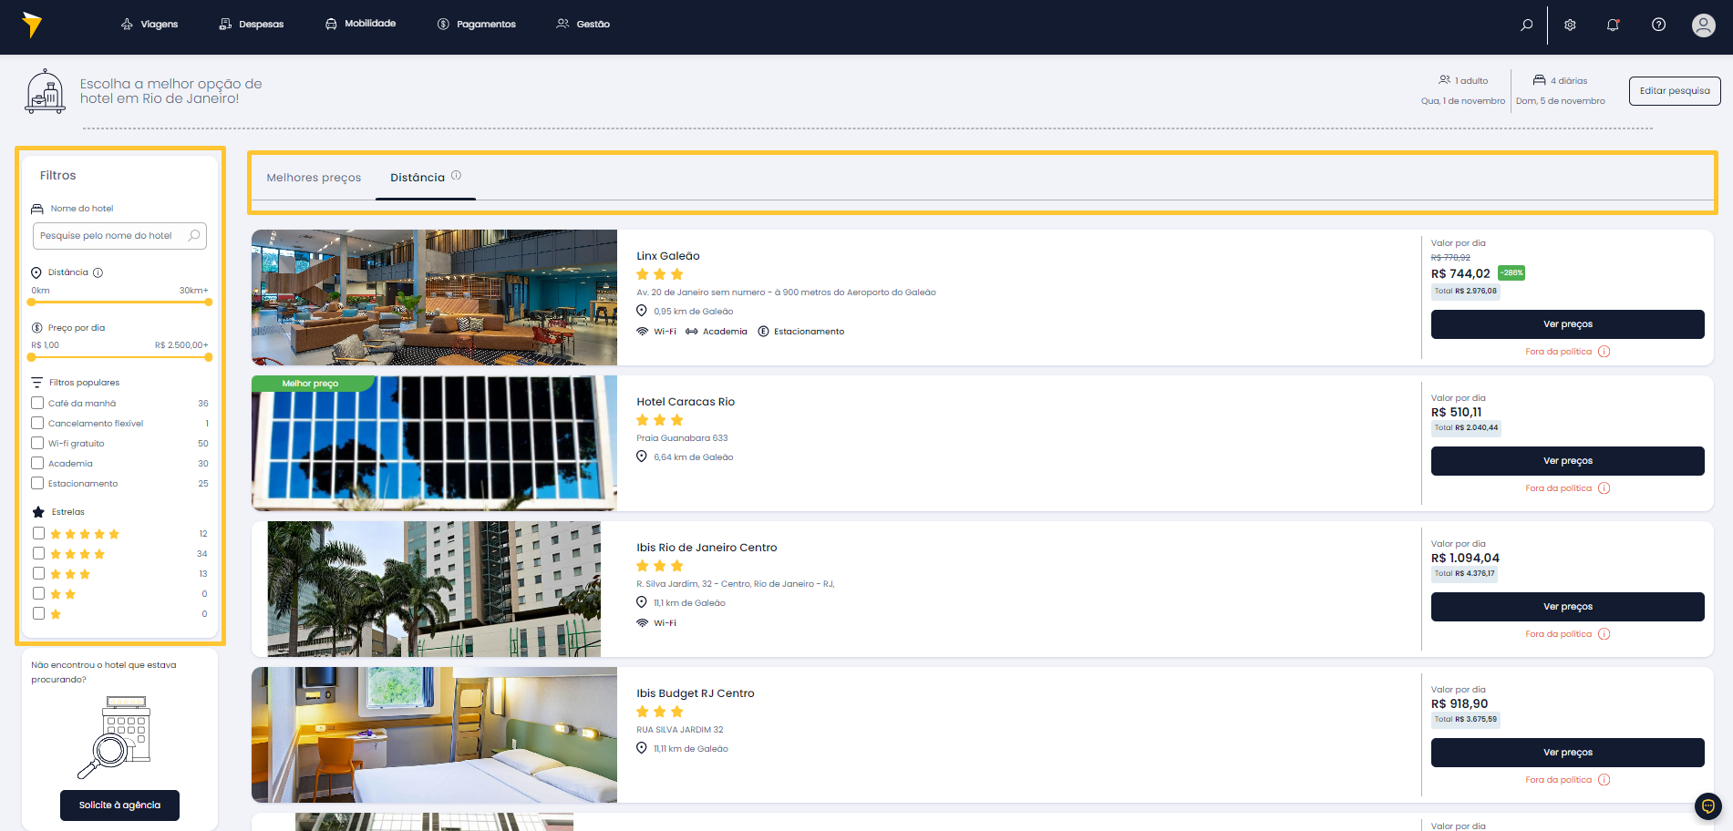1733x831 pixels.
Task: Open Linx Galeão hotel photo
Action: coord(434,297)
